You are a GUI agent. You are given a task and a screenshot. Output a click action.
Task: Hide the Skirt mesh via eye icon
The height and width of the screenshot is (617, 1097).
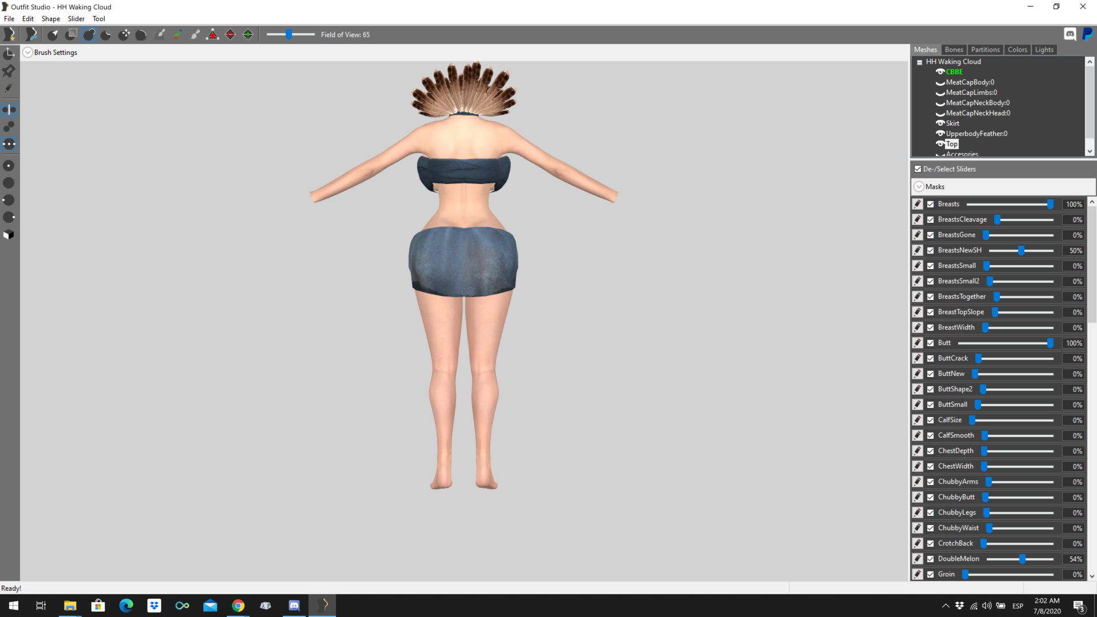coord(940,123)
